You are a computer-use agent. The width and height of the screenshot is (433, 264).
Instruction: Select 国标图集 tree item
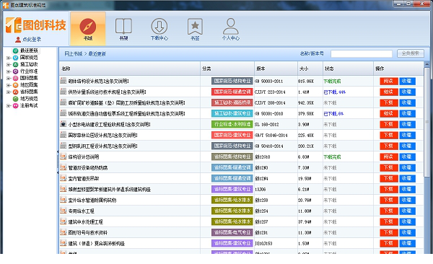(29, 78)
